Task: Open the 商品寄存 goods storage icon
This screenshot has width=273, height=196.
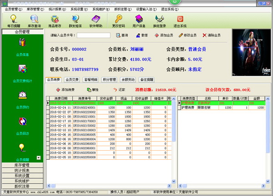Action: [x=55, y=21]
